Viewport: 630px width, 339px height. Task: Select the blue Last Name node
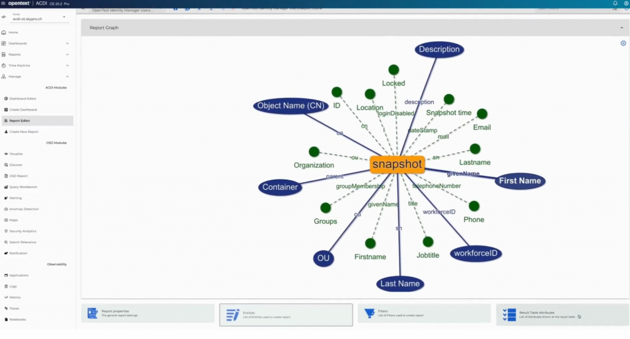(x=400, y=284)
